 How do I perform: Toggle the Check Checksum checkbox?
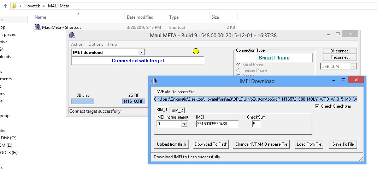coord(317,106)
